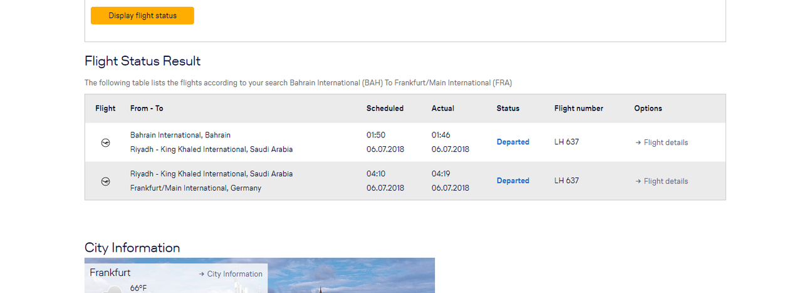This screenshot has width=802, height=293.
Task: Click the Scheduled column header
Action: click(x=385, y=108)
